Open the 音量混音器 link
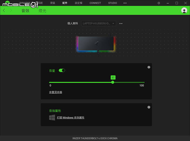Screen dimensions: 190x141 pyautogui.click(x=55, y=92)
